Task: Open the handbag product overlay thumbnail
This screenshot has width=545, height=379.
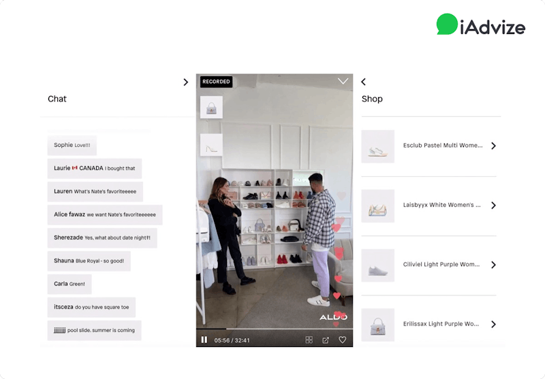Action: pyautogui.click(x=211, y=108)
